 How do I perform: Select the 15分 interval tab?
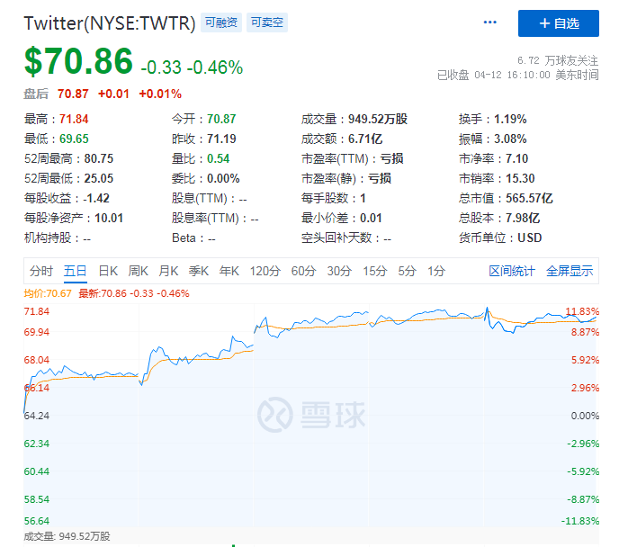pyautogui.click(x=374, y=271)
